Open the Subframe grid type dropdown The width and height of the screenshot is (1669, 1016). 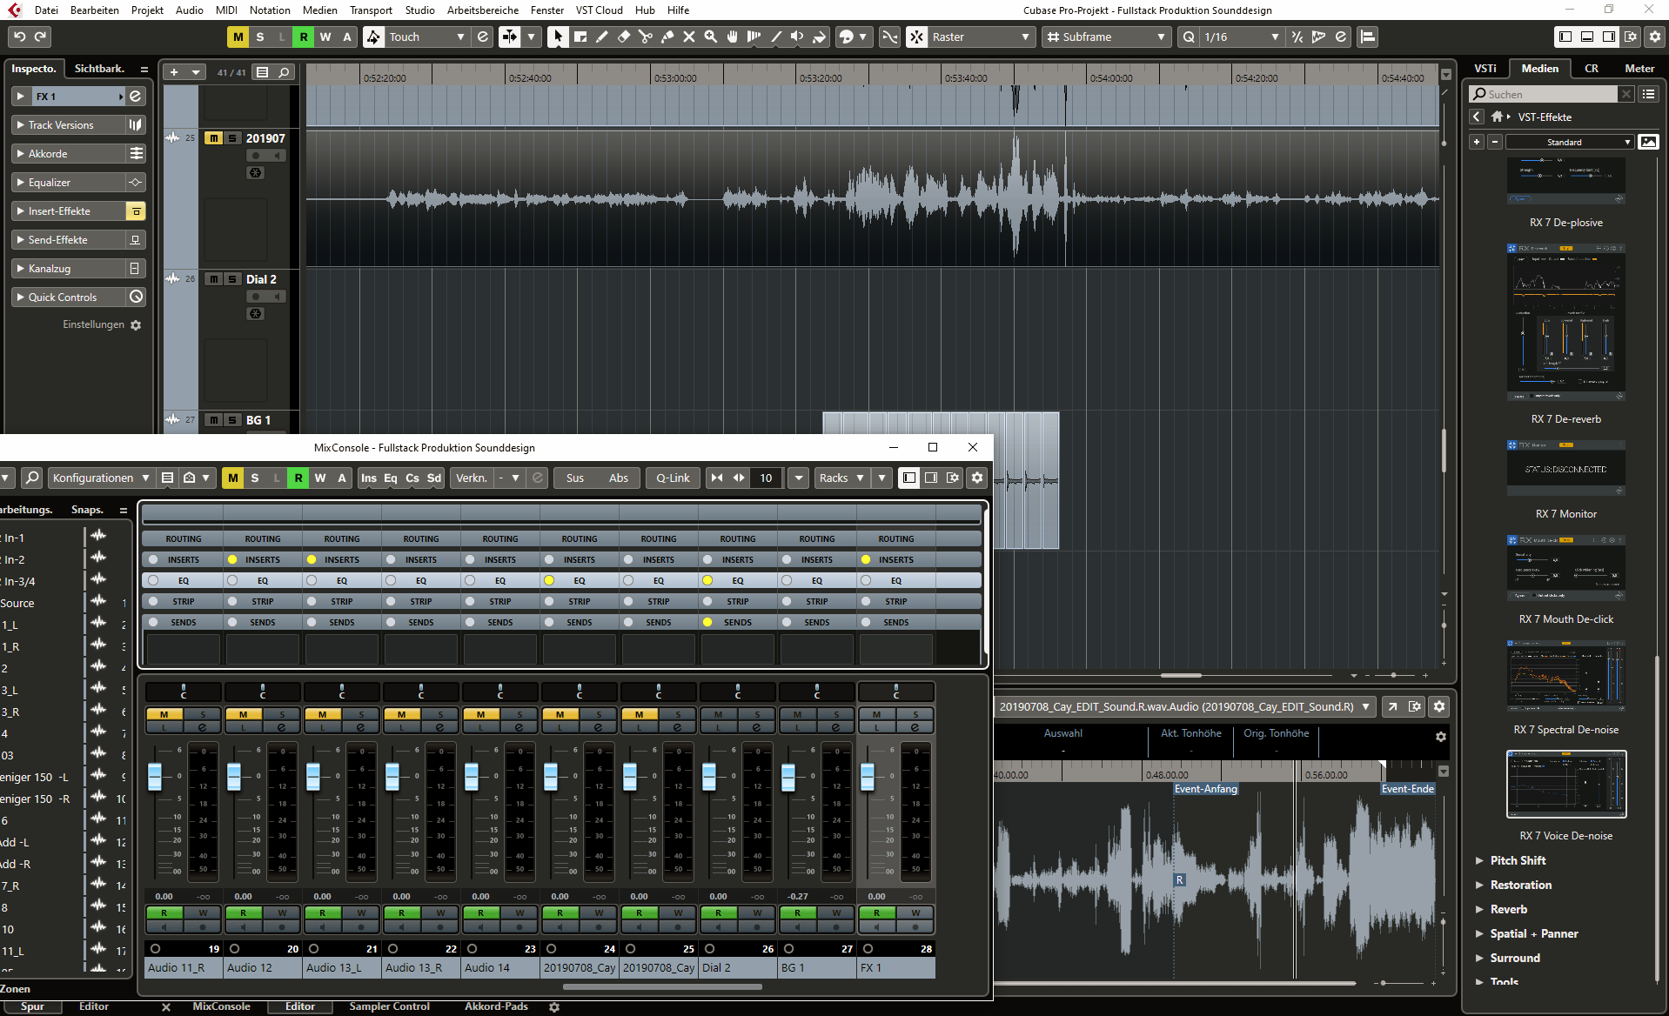tap(1106, 37)
